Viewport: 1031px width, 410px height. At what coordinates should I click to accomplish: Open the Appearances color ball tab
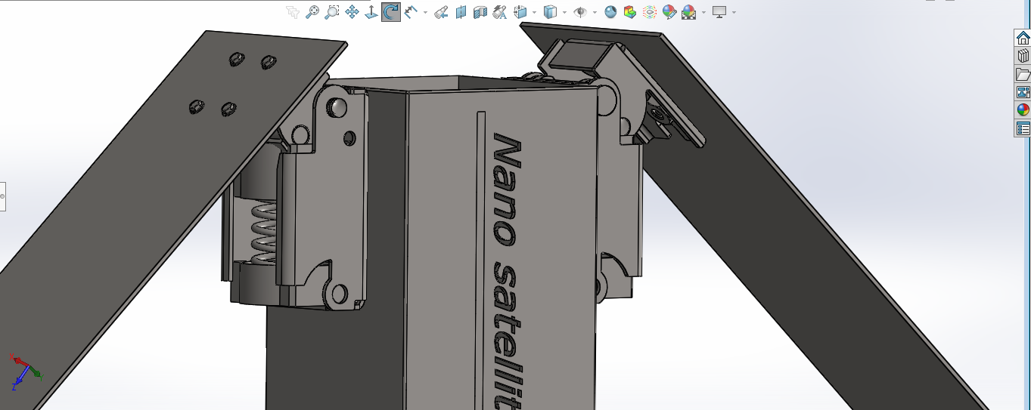pyautogui.click(x=1023, y=110)
